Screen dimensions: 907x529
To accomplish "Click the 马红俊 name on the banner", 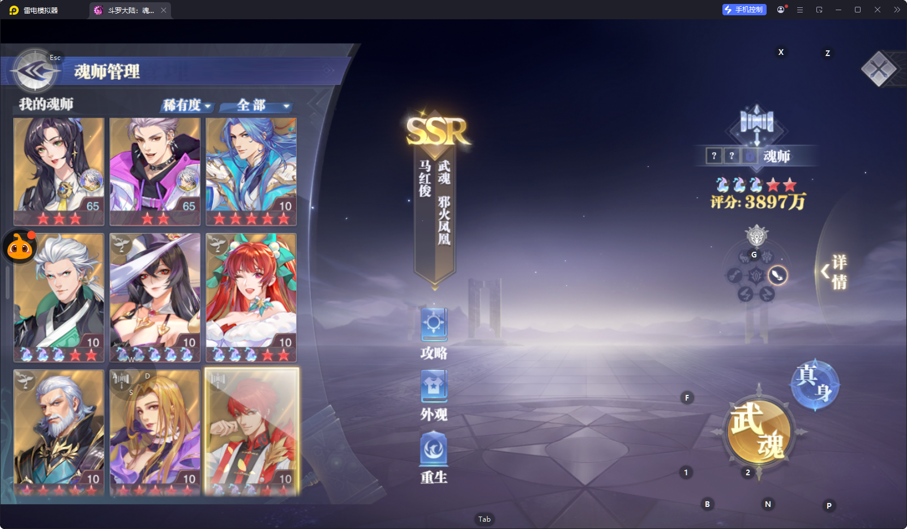I will [425, 178].
